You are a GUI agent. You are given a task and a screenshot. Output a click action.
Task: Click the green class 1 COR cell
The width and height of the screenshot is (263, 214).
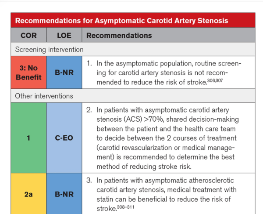pos(28,138)
